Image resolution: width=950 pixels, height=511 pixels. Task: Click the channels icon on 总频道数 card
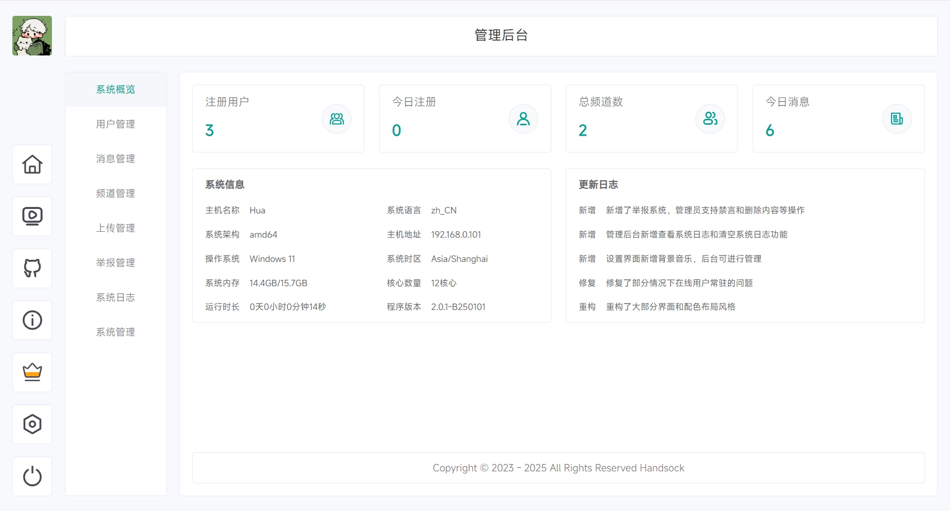pos(710,119)
